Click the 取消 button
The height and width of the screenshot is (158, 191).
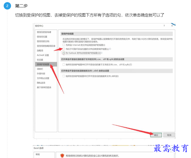pos(169,135)
